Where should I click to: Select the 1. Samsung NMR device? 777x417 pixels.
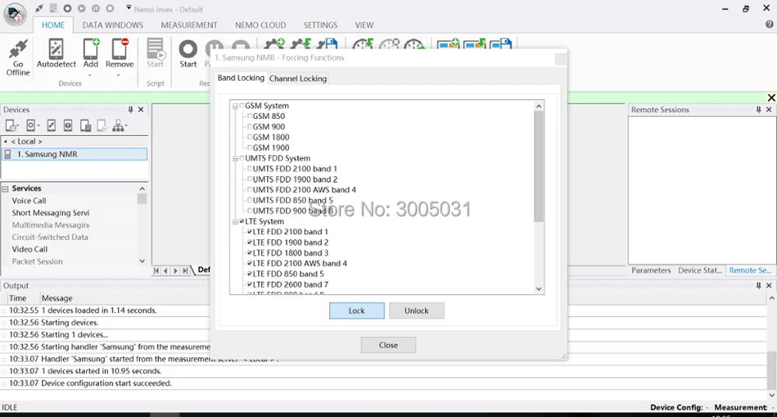tap(75, 154)
